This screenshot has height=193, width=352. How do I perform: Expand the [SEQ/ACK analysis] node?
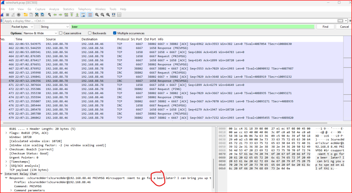pyautogui.click(x=6, y=166)
